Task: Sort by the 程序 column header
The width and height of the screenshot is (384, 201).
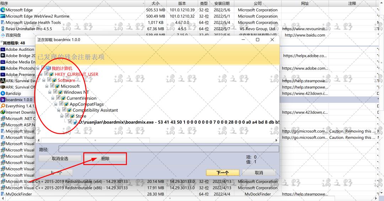Action: pos(72,4)
